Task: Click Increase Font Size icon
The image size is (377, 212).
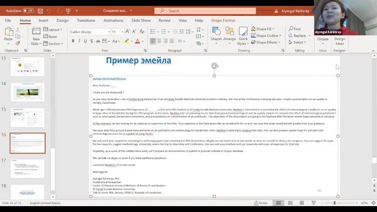Action: pos(128,31)
